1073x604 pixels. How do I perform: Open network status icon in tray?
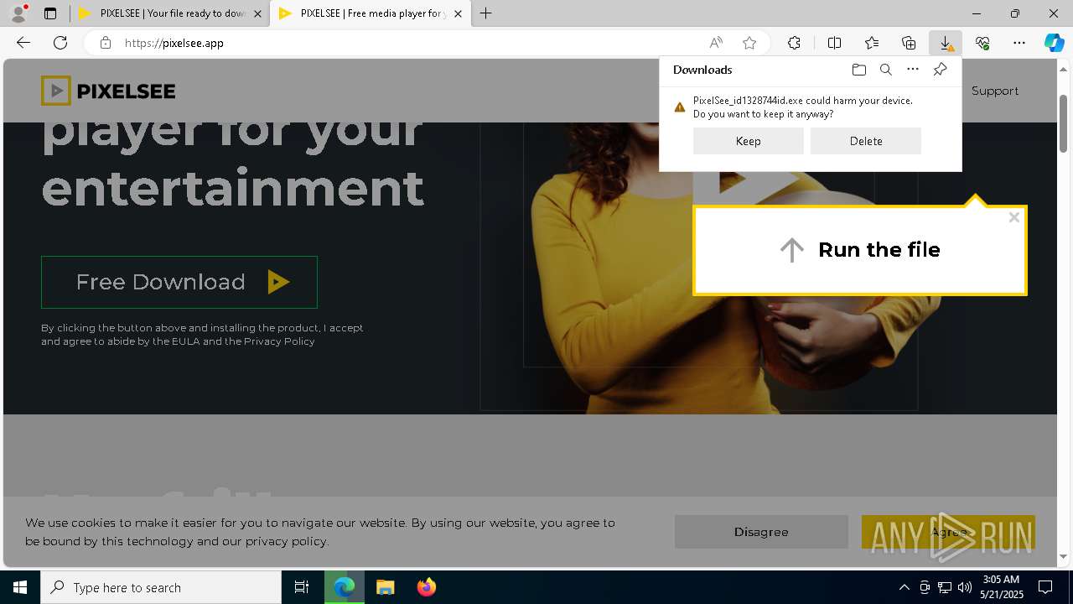click(x=945, y=587)
